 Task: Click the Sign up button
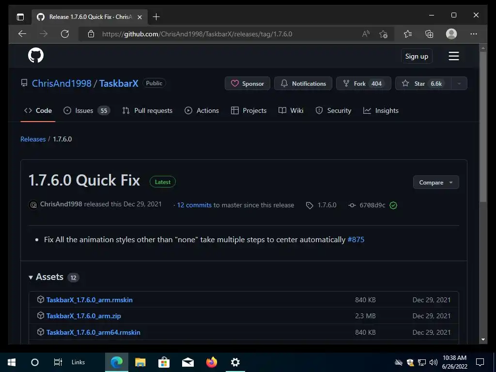(417, 56)
